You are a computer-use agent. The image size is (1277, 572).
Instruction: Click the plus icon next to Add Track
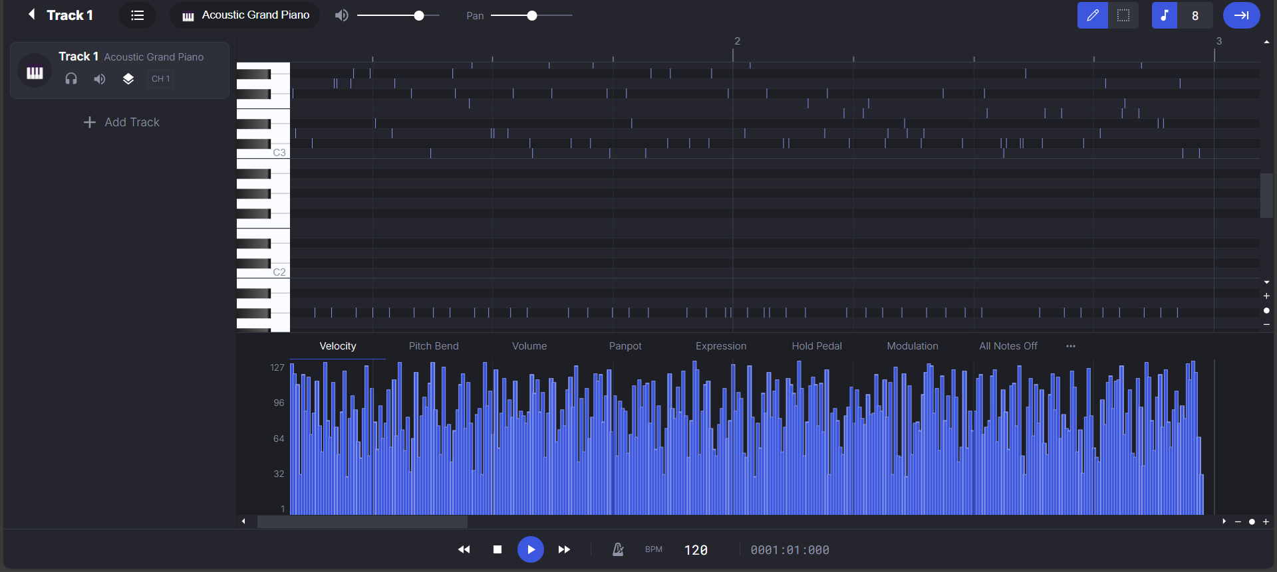point(90,122)
